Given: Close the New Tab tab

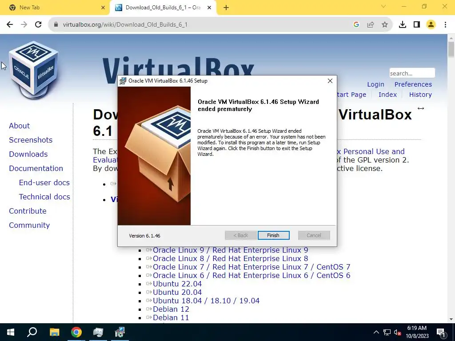Looking at the screenshot, I should point(103,8).
